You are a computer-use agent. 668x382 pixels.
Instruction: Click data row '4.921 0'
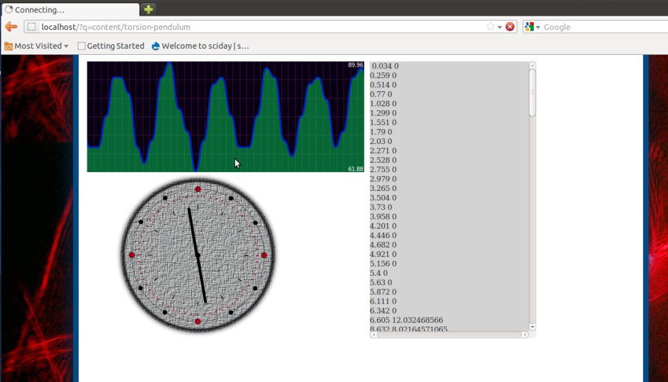click(383, 254)
